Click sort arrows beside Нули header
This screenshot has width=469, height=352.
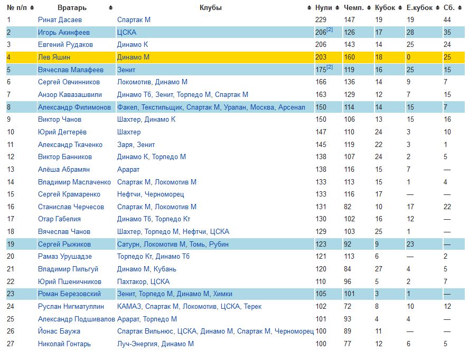(x=337, y=8)
